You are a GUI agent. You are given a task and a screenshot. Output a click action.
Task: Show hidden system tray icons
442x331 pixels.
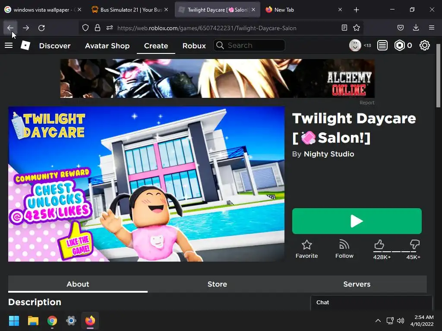coord(378,321)
